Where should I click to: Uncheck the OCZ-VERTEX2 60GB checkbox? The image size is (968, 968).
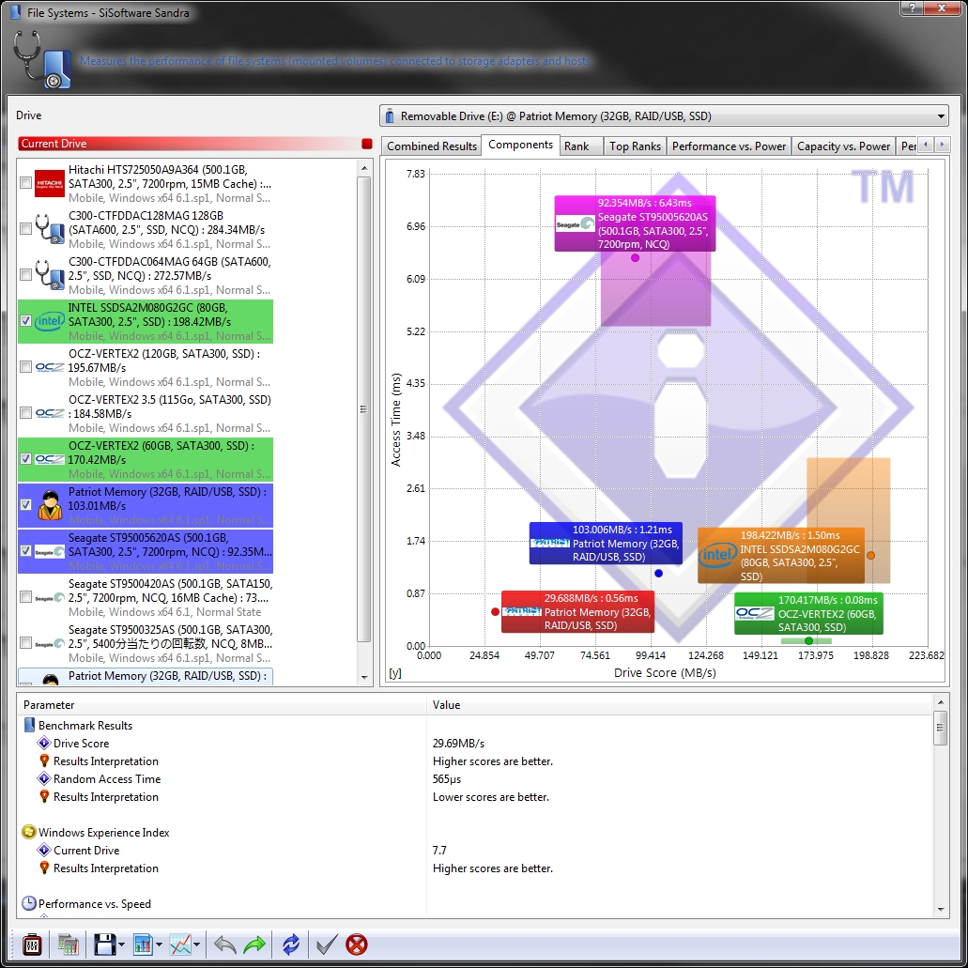25,459
